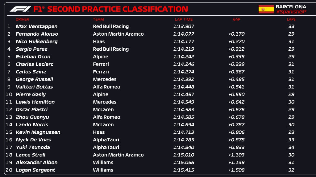Screen dimensions: 316x177
Task: Select Alexander Albon driver name
Action: (36, 163)
